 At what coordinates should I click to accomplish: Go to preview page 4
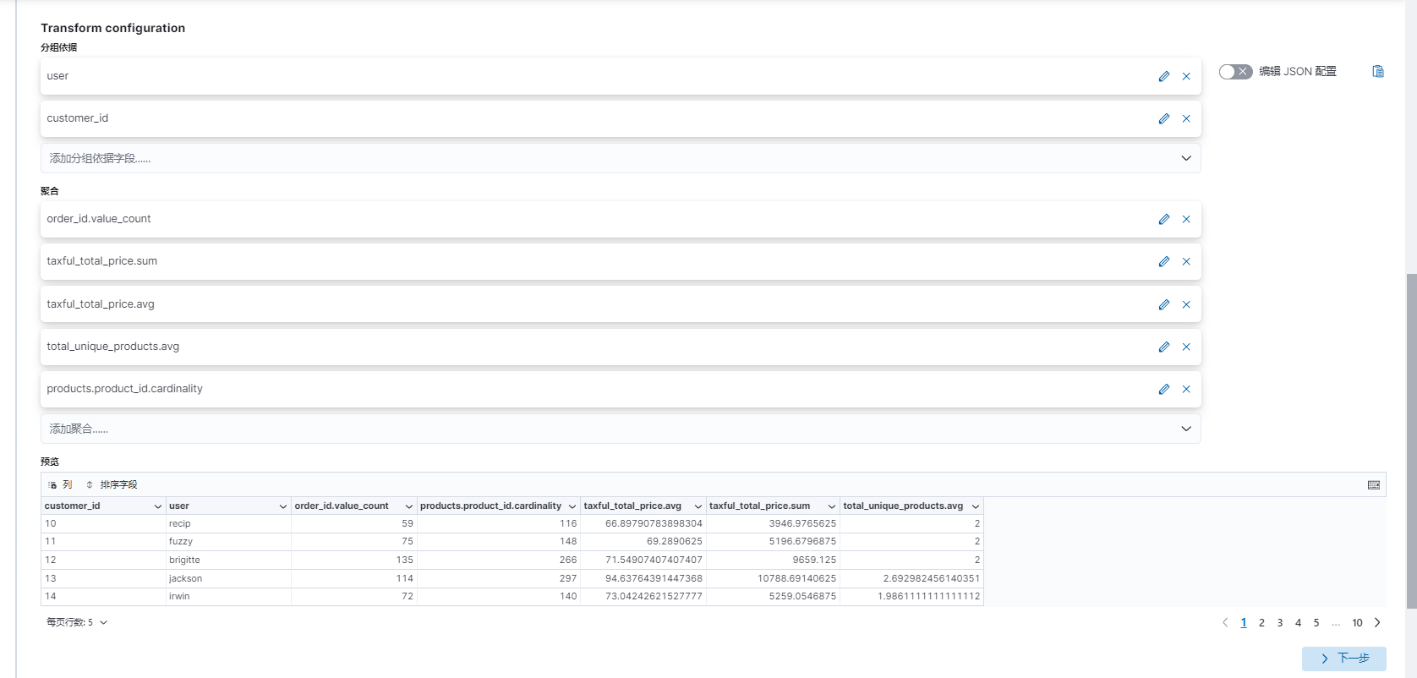1298,622
